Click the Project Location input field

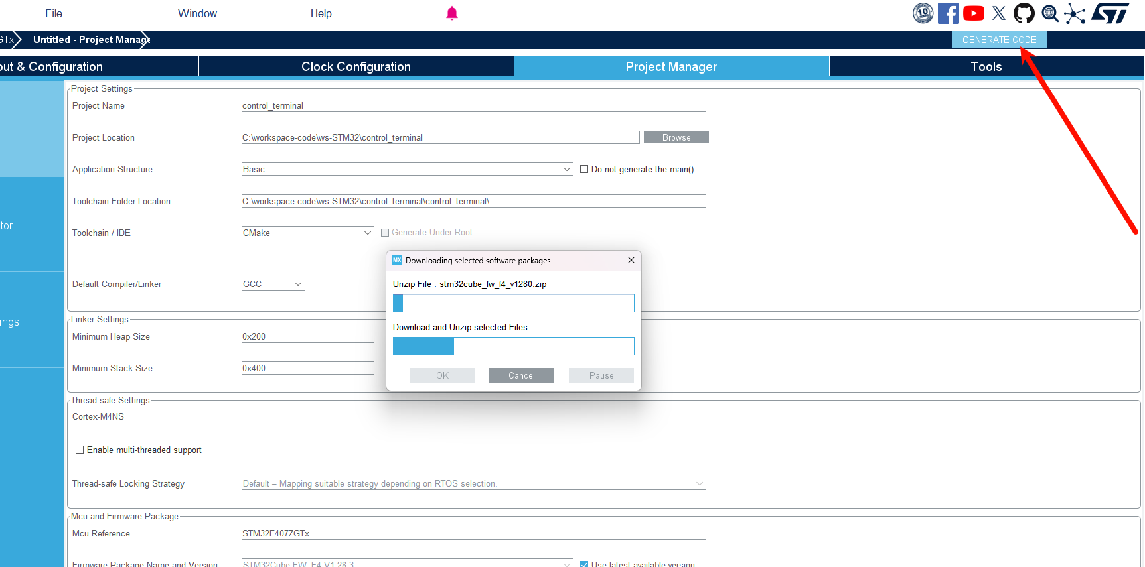(x=440, y=137)
